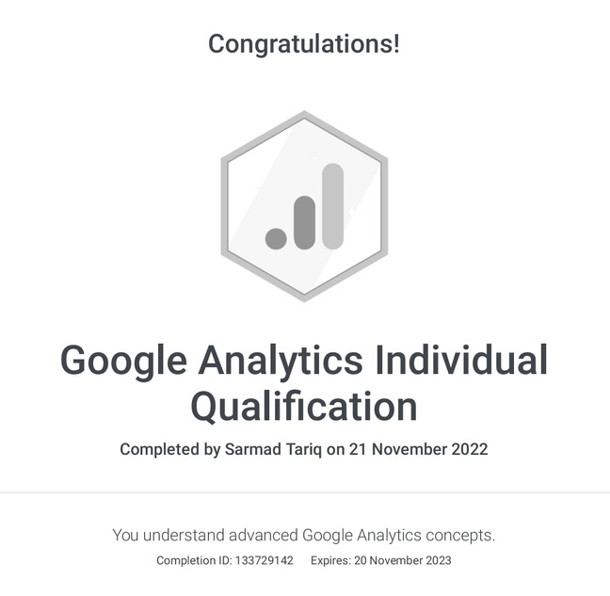Click the small dot of Analytics logo
The width and height of the screenshot is (610, 596).
[x=275, y=237]
